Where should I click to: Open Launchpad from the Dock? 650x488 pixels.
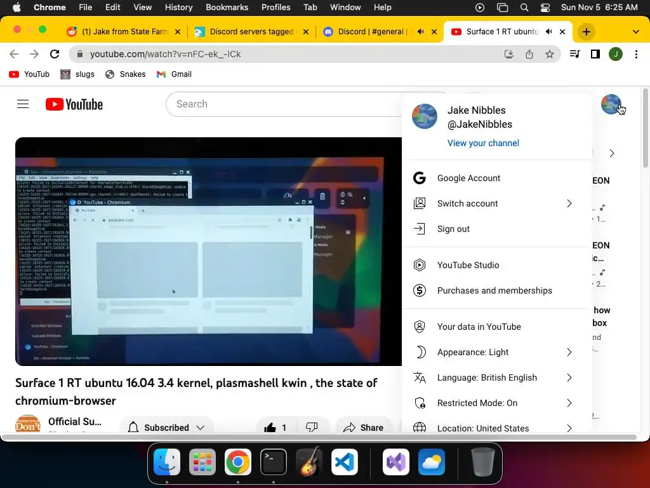click(x=202, y=462)
